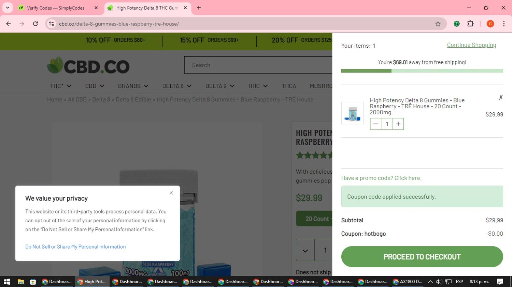This screenshot has height=287, width=512.
Task: Switch to Verify Codes — SimplyCodes tab
Action: (x=56, y=8)
